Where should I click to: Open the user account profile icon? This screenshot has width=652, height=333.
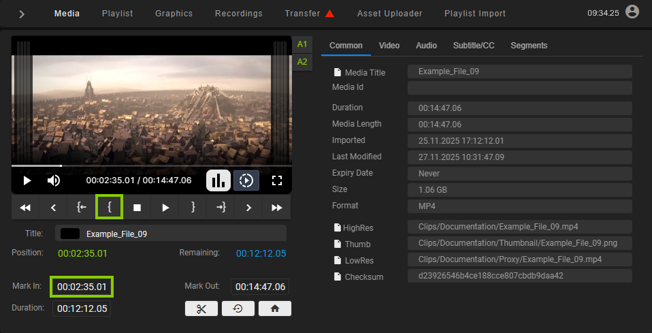[632, 12]
